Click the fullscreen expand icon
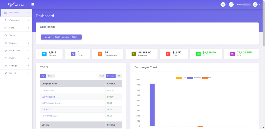 pos(231,4)
